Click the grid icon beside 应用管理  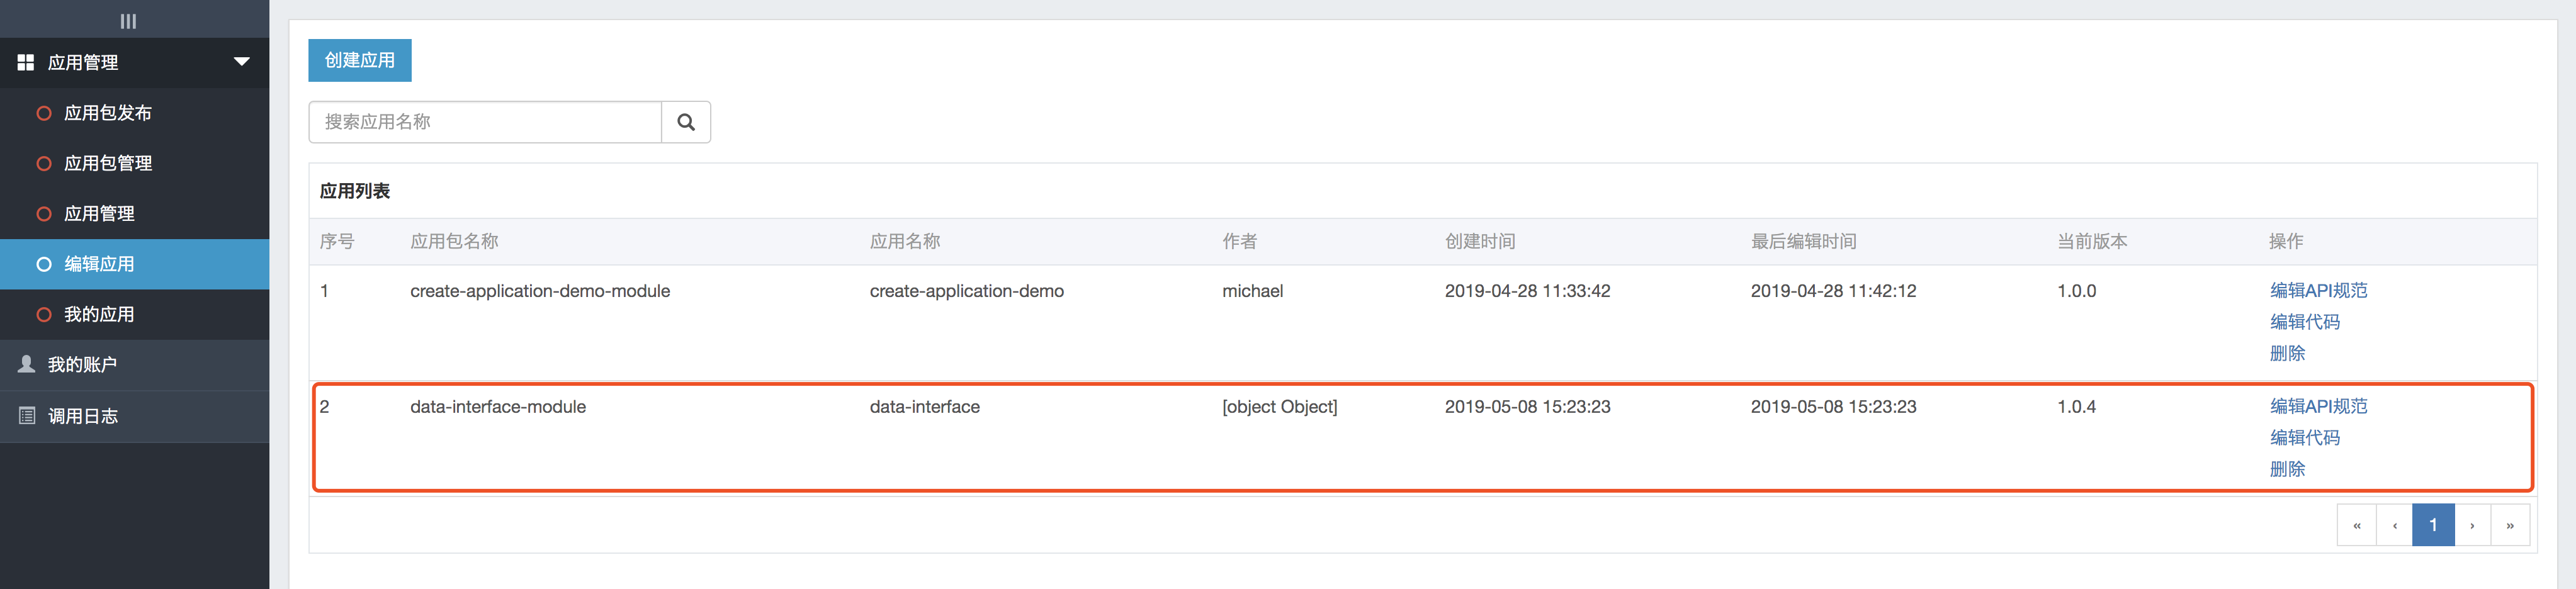pos(26,62)
